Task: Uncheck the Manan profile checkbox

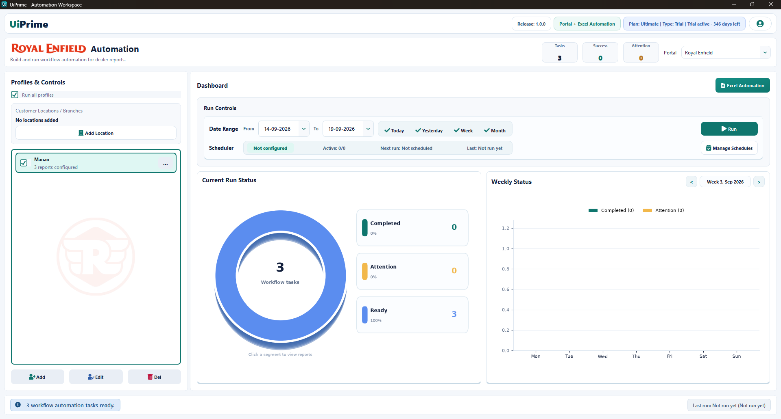Action: pos(24,163)
